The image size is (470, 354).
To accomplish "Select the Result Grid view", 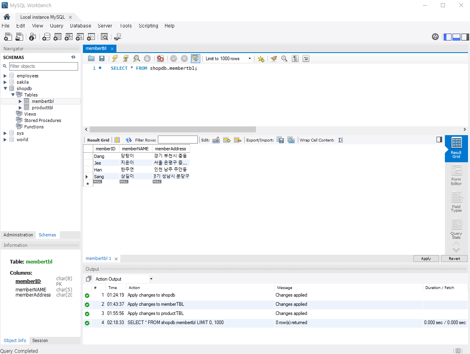I will [x=456, y=148].
